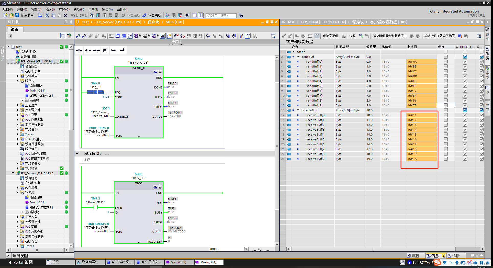Insert an empty box instruction
Image resolution: width=493 pixels, height=268 pixels.
tap(105, 50)
